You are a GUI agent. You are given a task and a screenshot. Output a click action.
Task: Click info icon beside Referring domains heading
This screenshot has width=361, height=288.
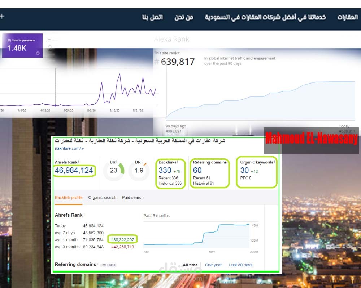coord(98,264)
